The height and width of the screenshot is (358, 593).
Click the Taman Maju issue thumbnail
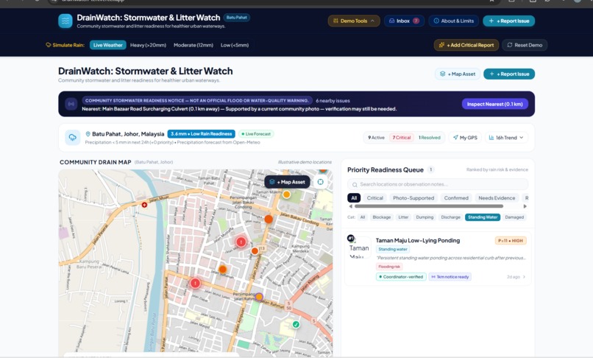tap(359, 248)
